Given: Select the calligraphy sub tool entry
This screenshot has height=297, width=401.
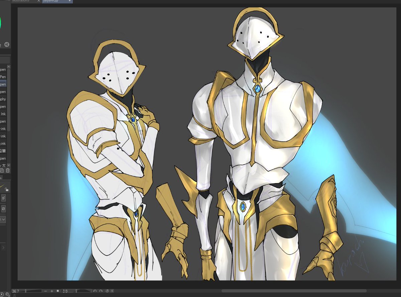Looking at the screenshot, I should [3, 99].
